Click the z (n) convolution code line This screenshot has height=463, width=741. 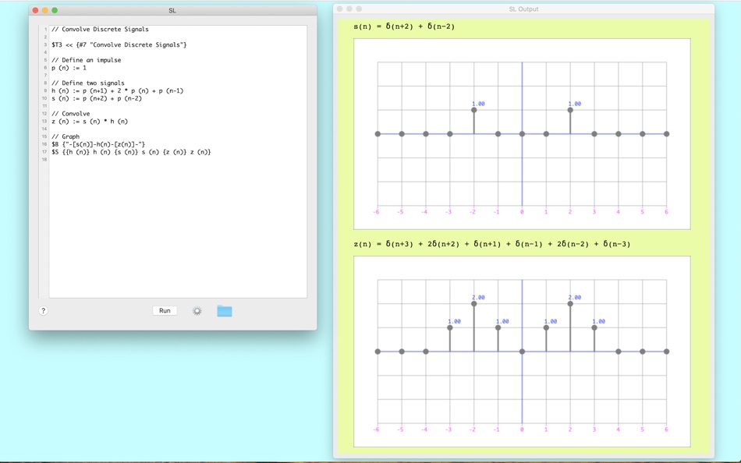click(90, 122)
